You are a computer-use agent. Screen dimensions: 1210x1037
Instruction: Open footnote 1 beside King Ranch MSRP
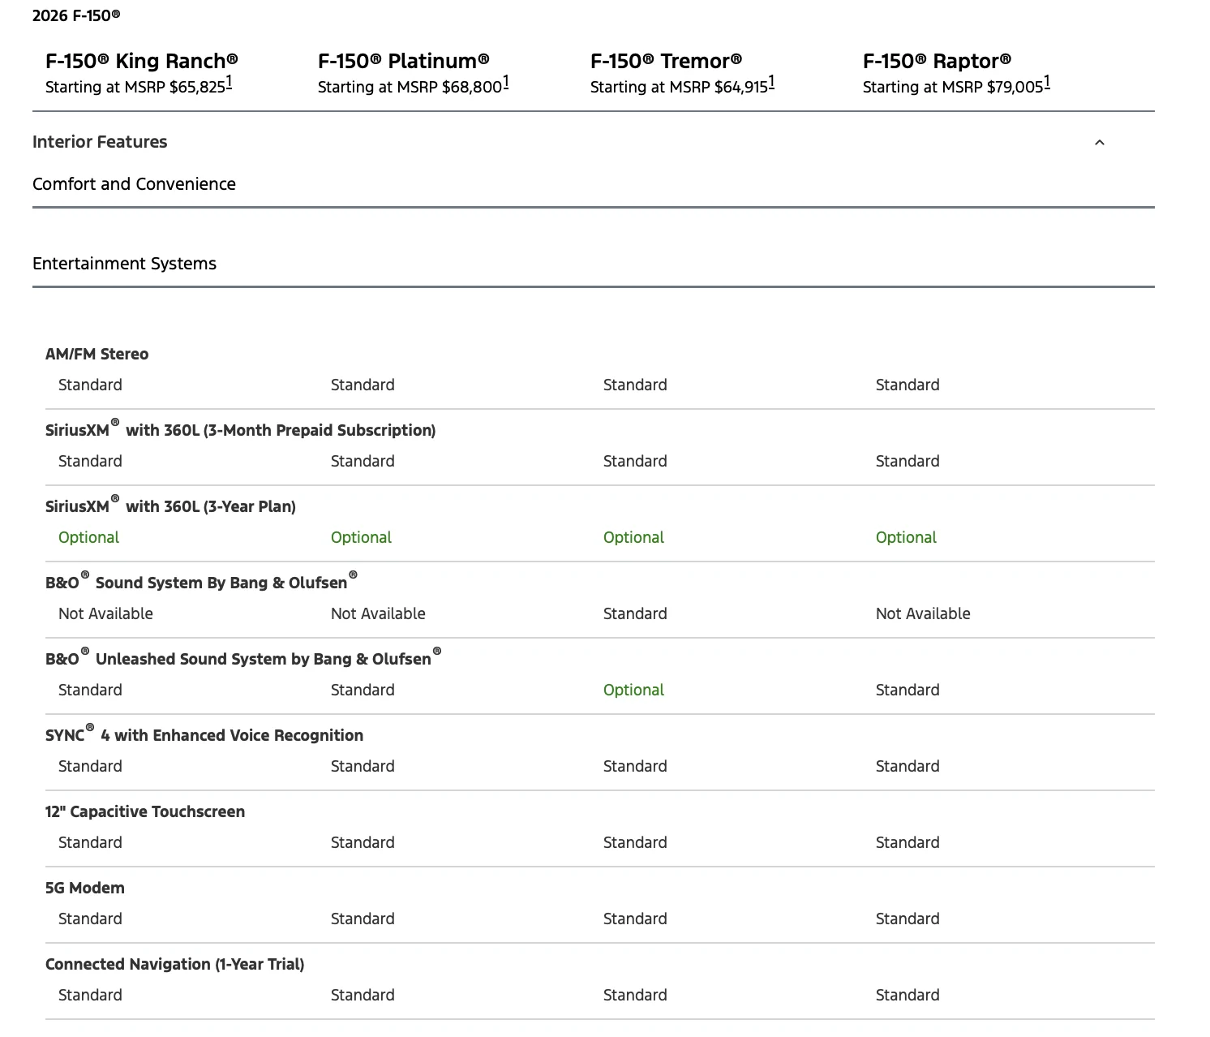[229, 82]
